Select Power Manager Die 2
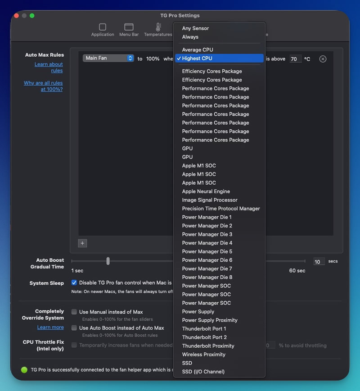Image resolution: width=360 pixels, height=391 pixels. coord(219,226)
